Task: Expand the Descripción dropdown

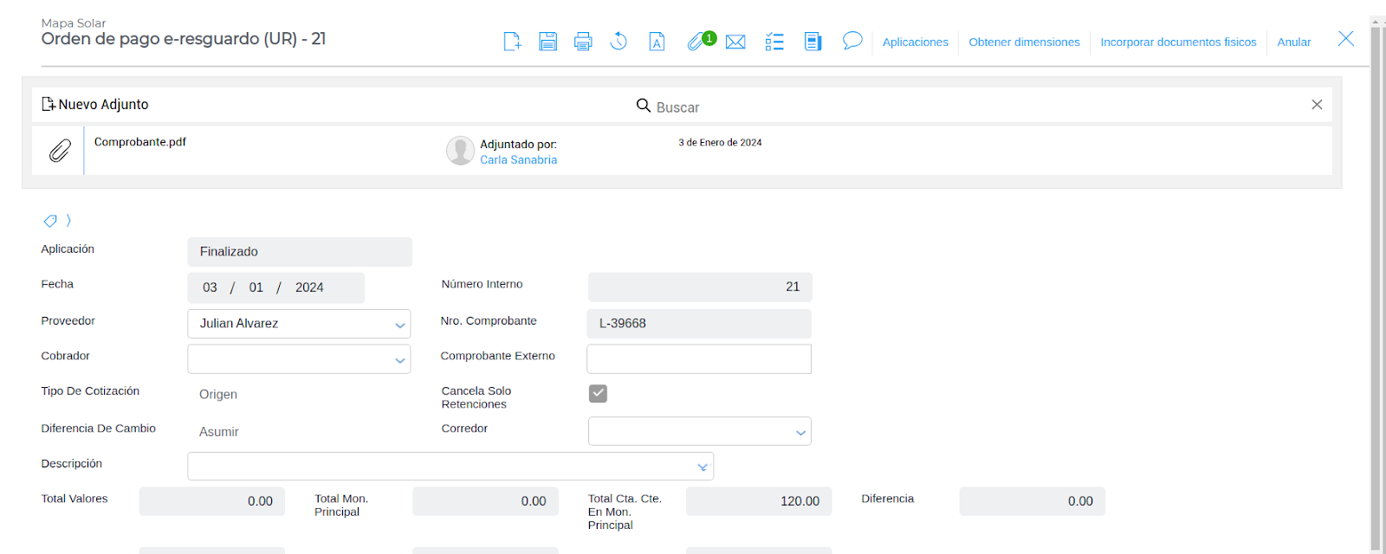Action: tap(703, 467)
